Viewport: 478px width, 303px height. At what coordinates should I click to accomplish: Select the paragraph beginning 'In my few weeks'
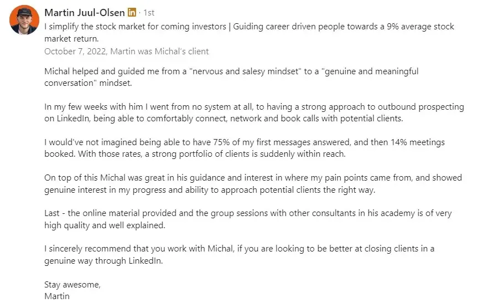tap(254, 112)
